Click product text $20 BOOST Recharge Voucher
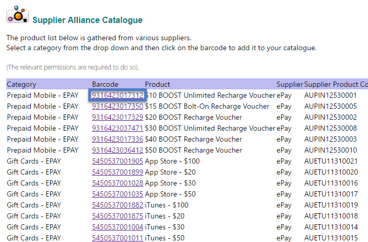This screenshot has height=242, width=368. [193, 117]
